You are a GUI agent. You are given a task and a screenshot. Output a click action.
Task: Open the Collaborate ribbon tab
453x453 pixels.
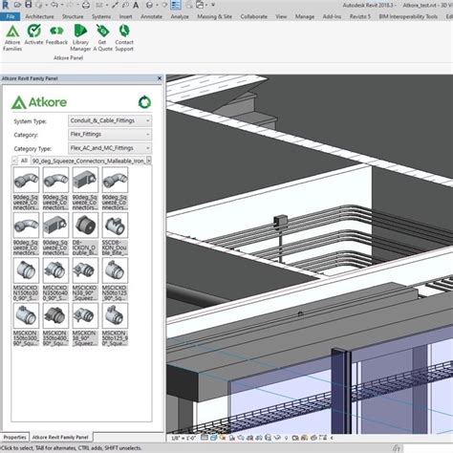pos(253,16)
